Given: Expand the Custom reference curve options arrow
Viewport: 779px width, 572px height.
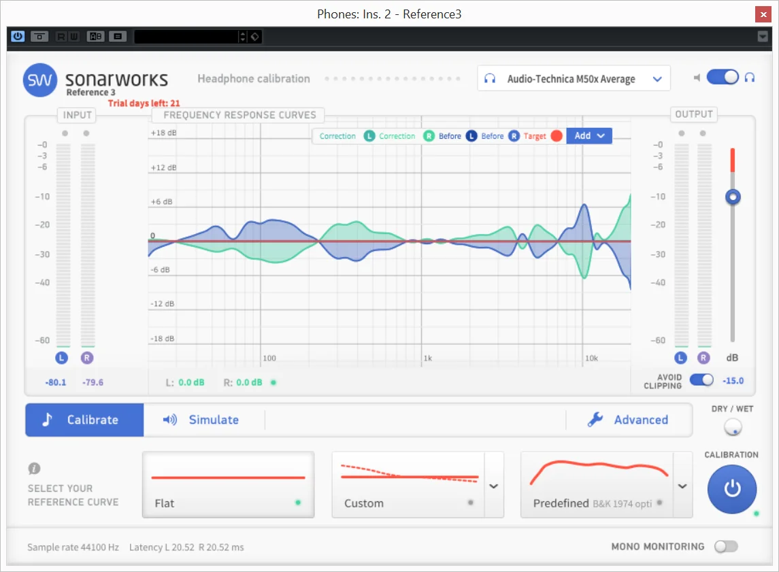Looking at the screenshot, I should tap(494, 486).
